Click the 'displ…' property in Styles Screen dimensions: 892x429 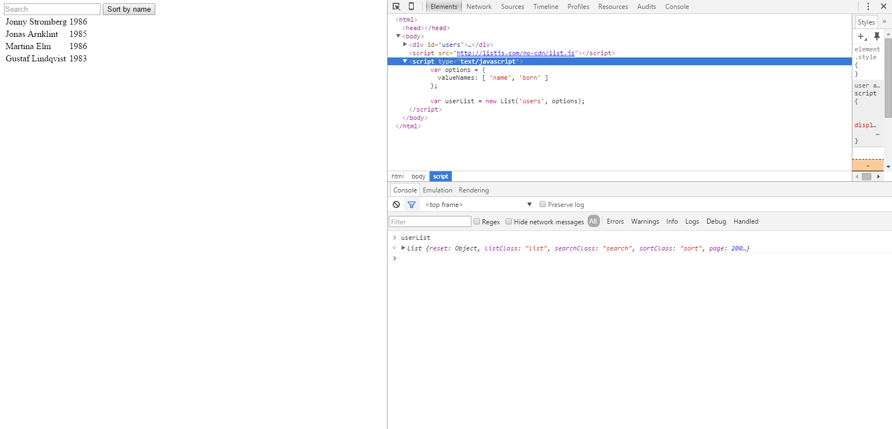click(x=865, y=125)
